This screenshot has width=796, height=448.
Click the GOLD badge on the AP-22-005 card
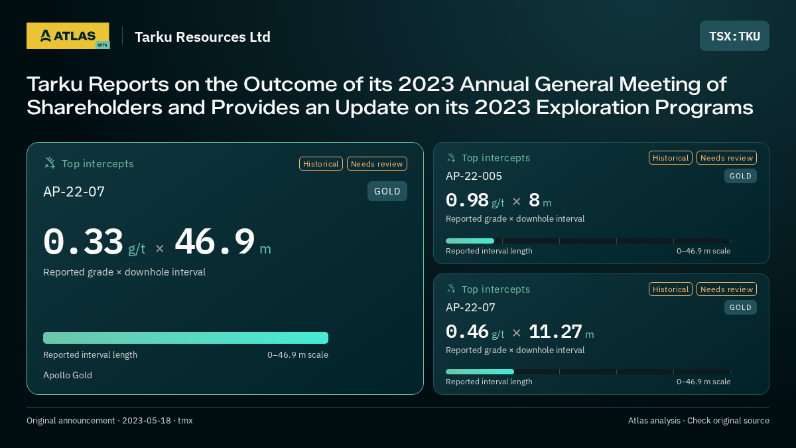740,176
